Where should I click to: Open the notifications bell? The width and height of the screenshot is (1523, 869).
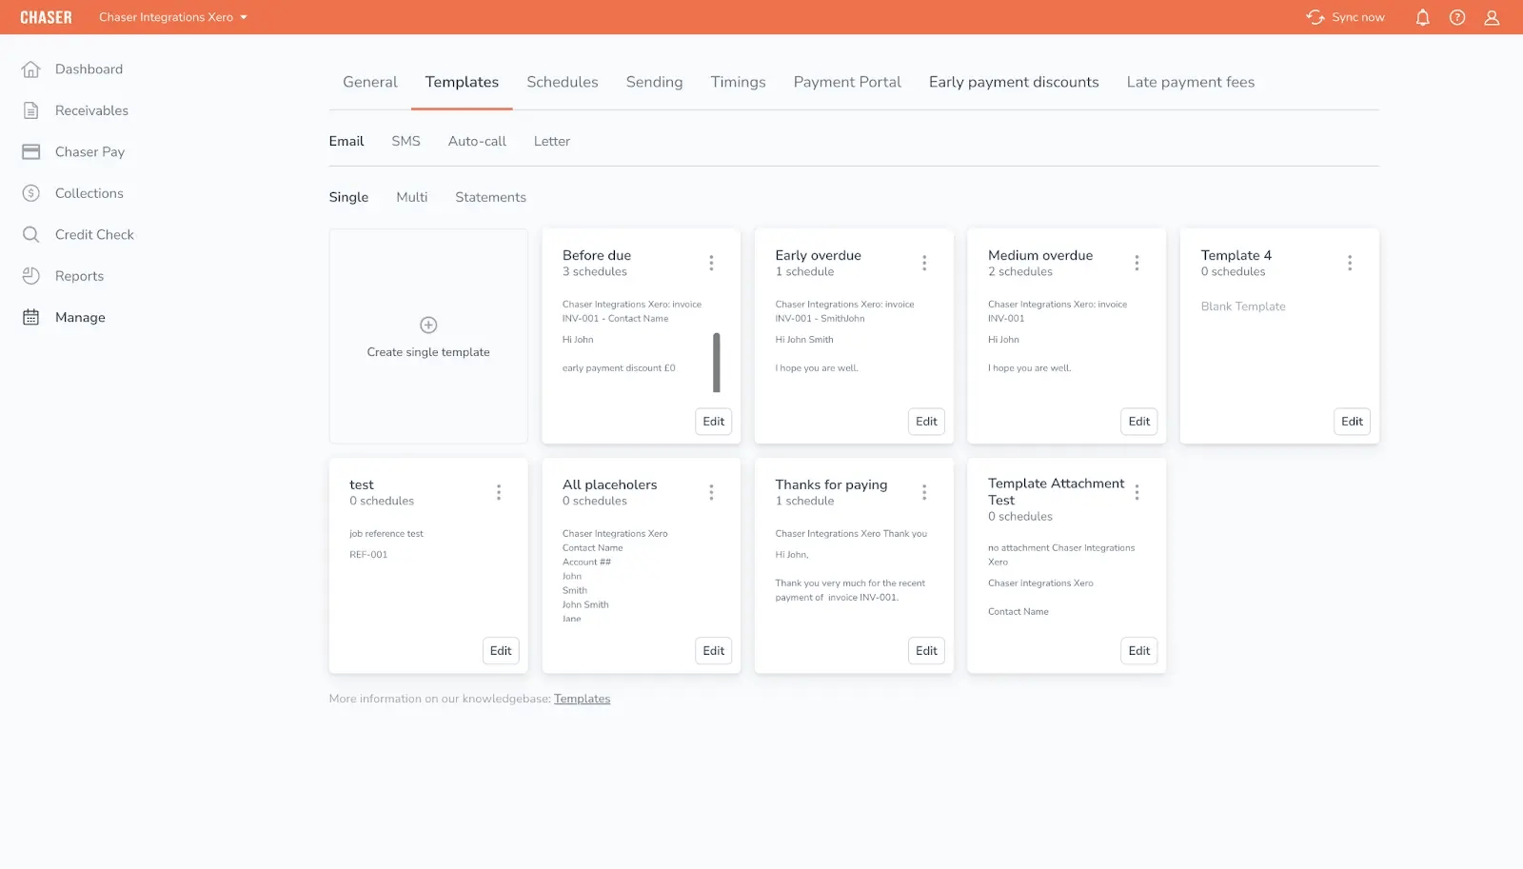(x=1422, y=17)
